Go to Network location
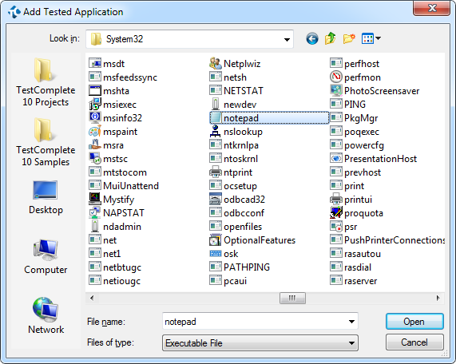The width and height of the screenshot is (456, 364). 46,316
